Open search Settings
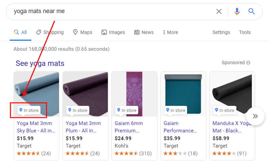269x165 pixels. [x=221, y=32]
